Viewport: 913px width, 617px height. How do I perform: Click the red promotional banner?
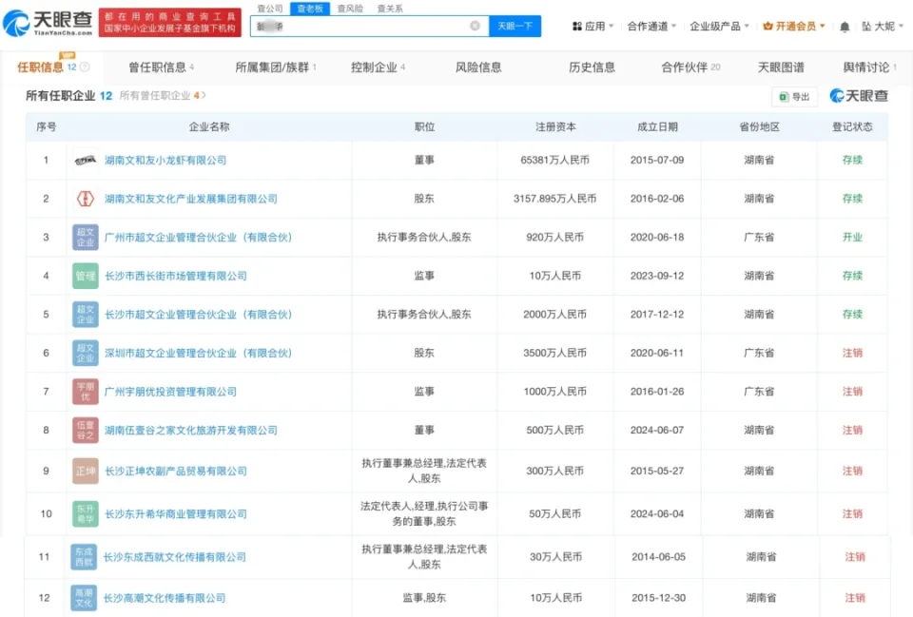[170, 22]
